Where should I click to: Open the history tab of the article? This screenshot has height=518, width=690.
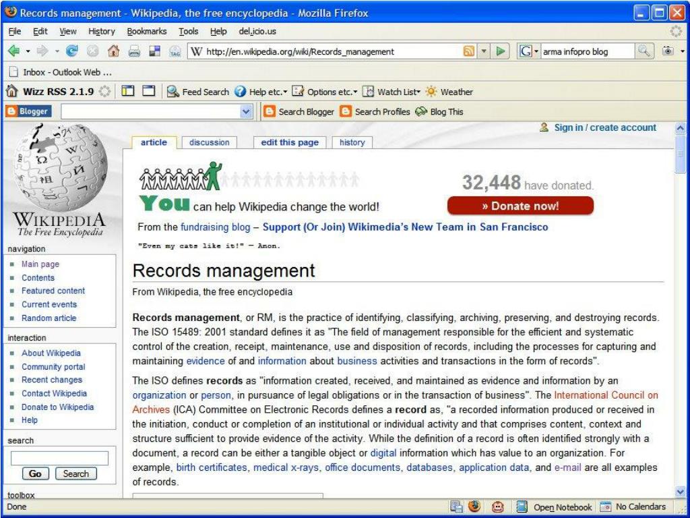click(x=352, y=142)
